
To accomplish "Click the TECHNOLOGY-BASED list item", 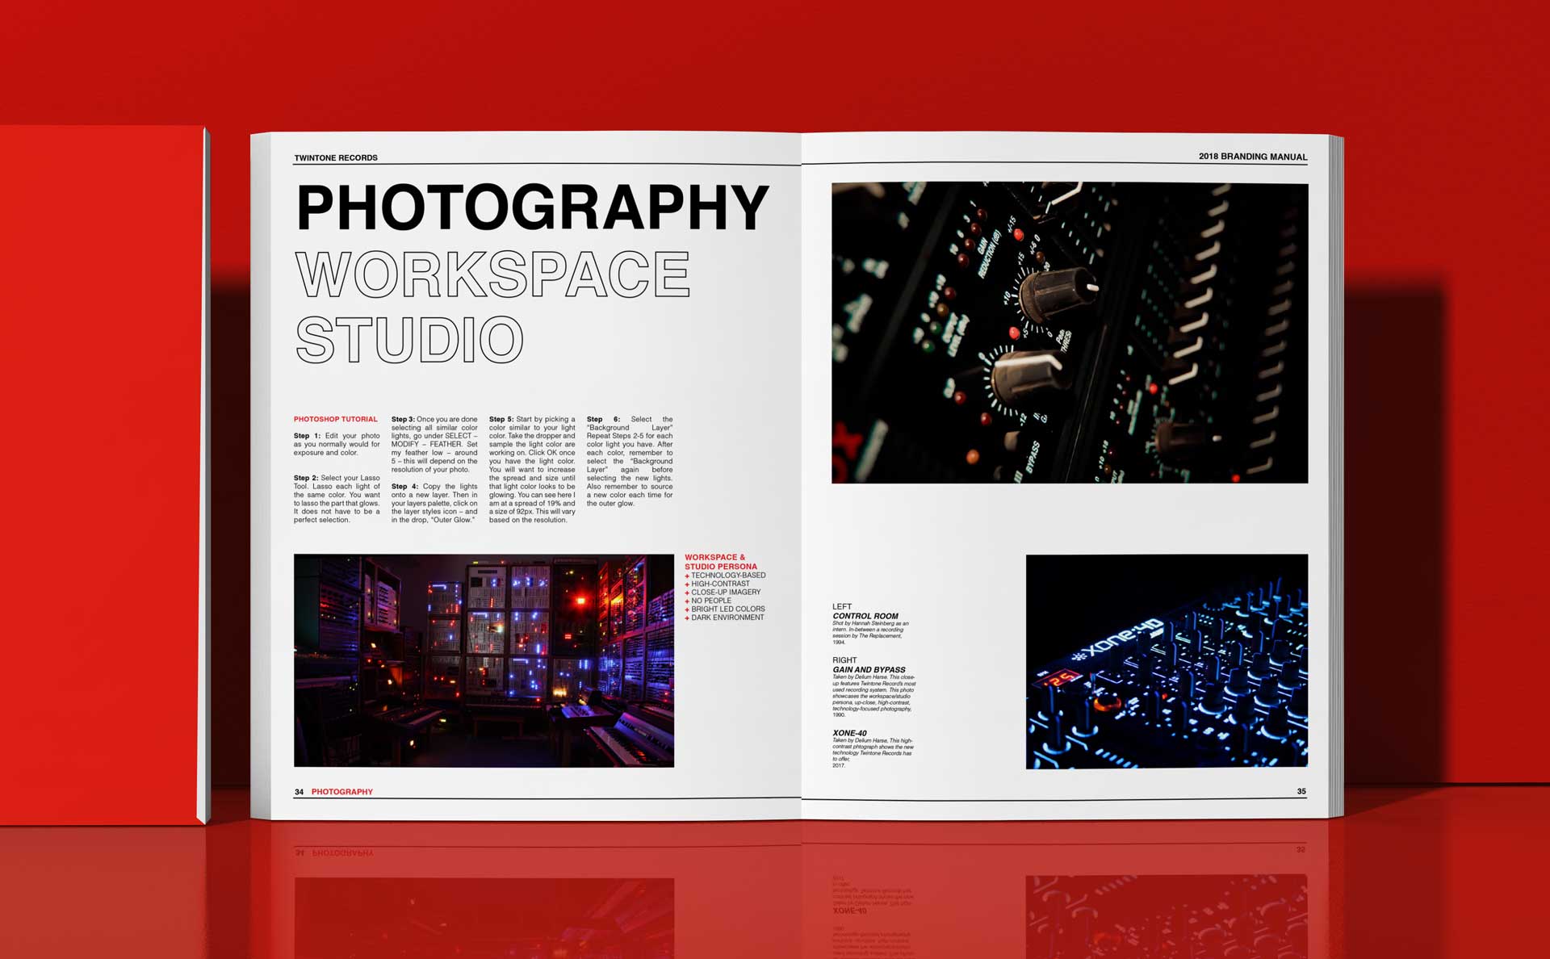I will pos(725,576).
